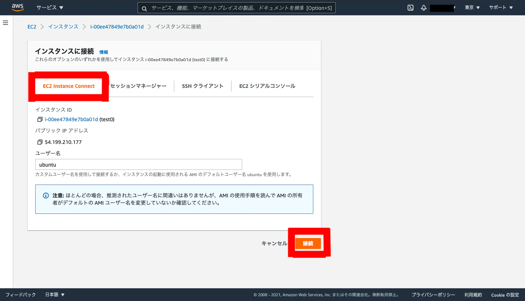Viewport: 525px width, 301px height.
Task: Open the 東京 region selector
Action: [x=472, y=8]
